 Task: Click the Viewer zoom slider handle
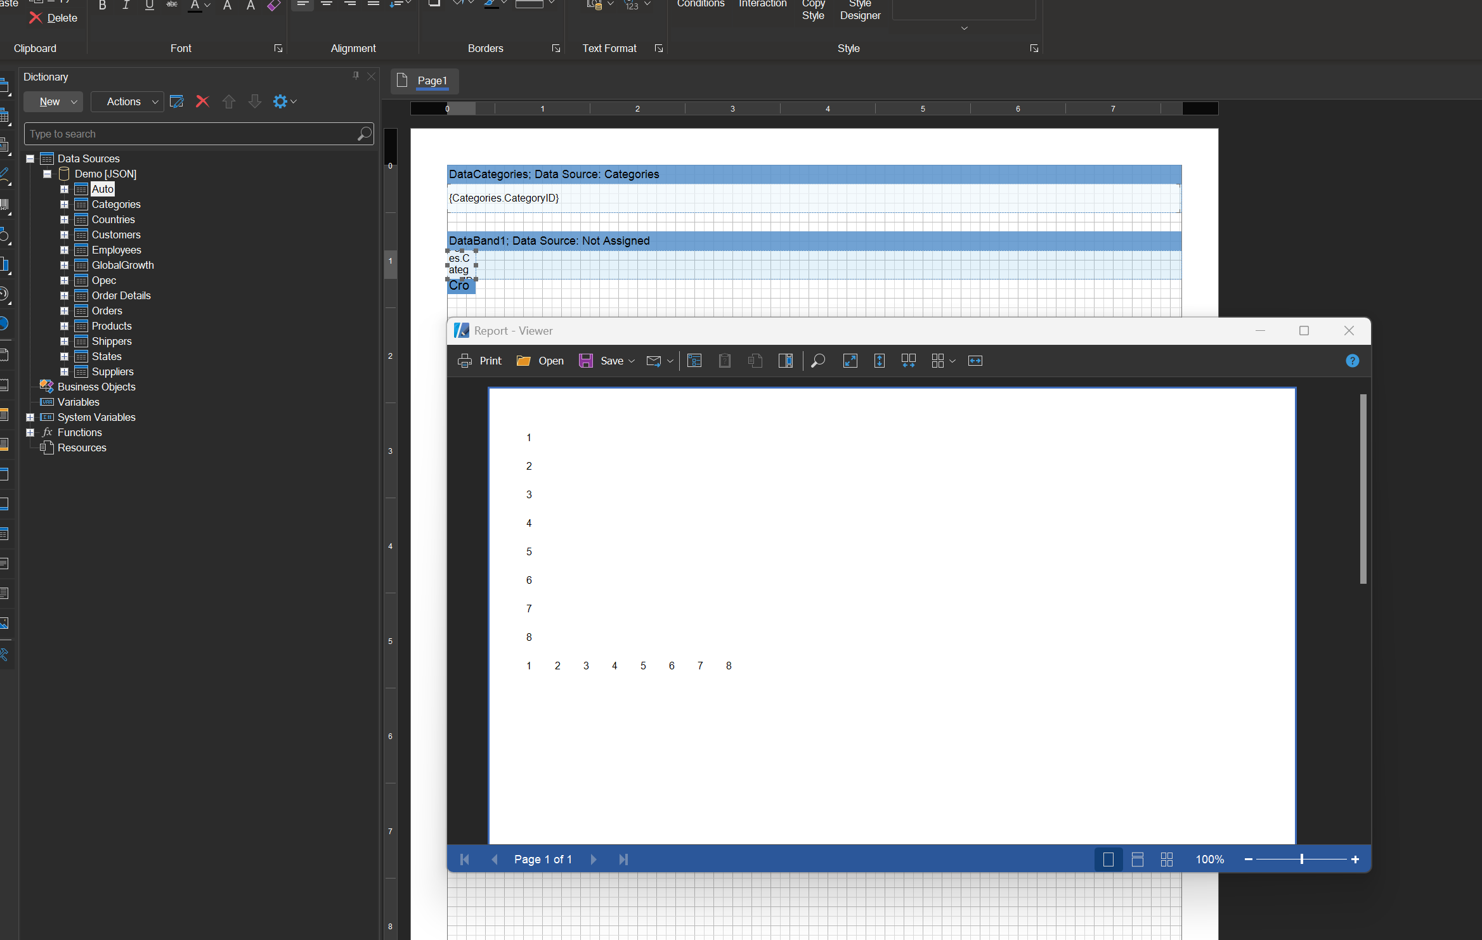point(1302,860)
